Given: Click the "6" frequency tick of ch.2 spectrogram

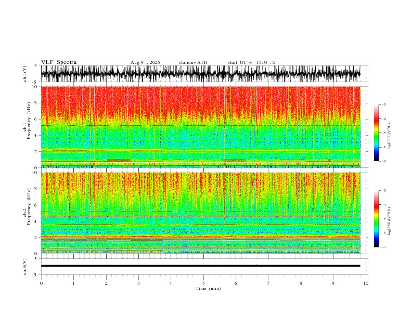Looking at the screenshot, I should (37, 205).
